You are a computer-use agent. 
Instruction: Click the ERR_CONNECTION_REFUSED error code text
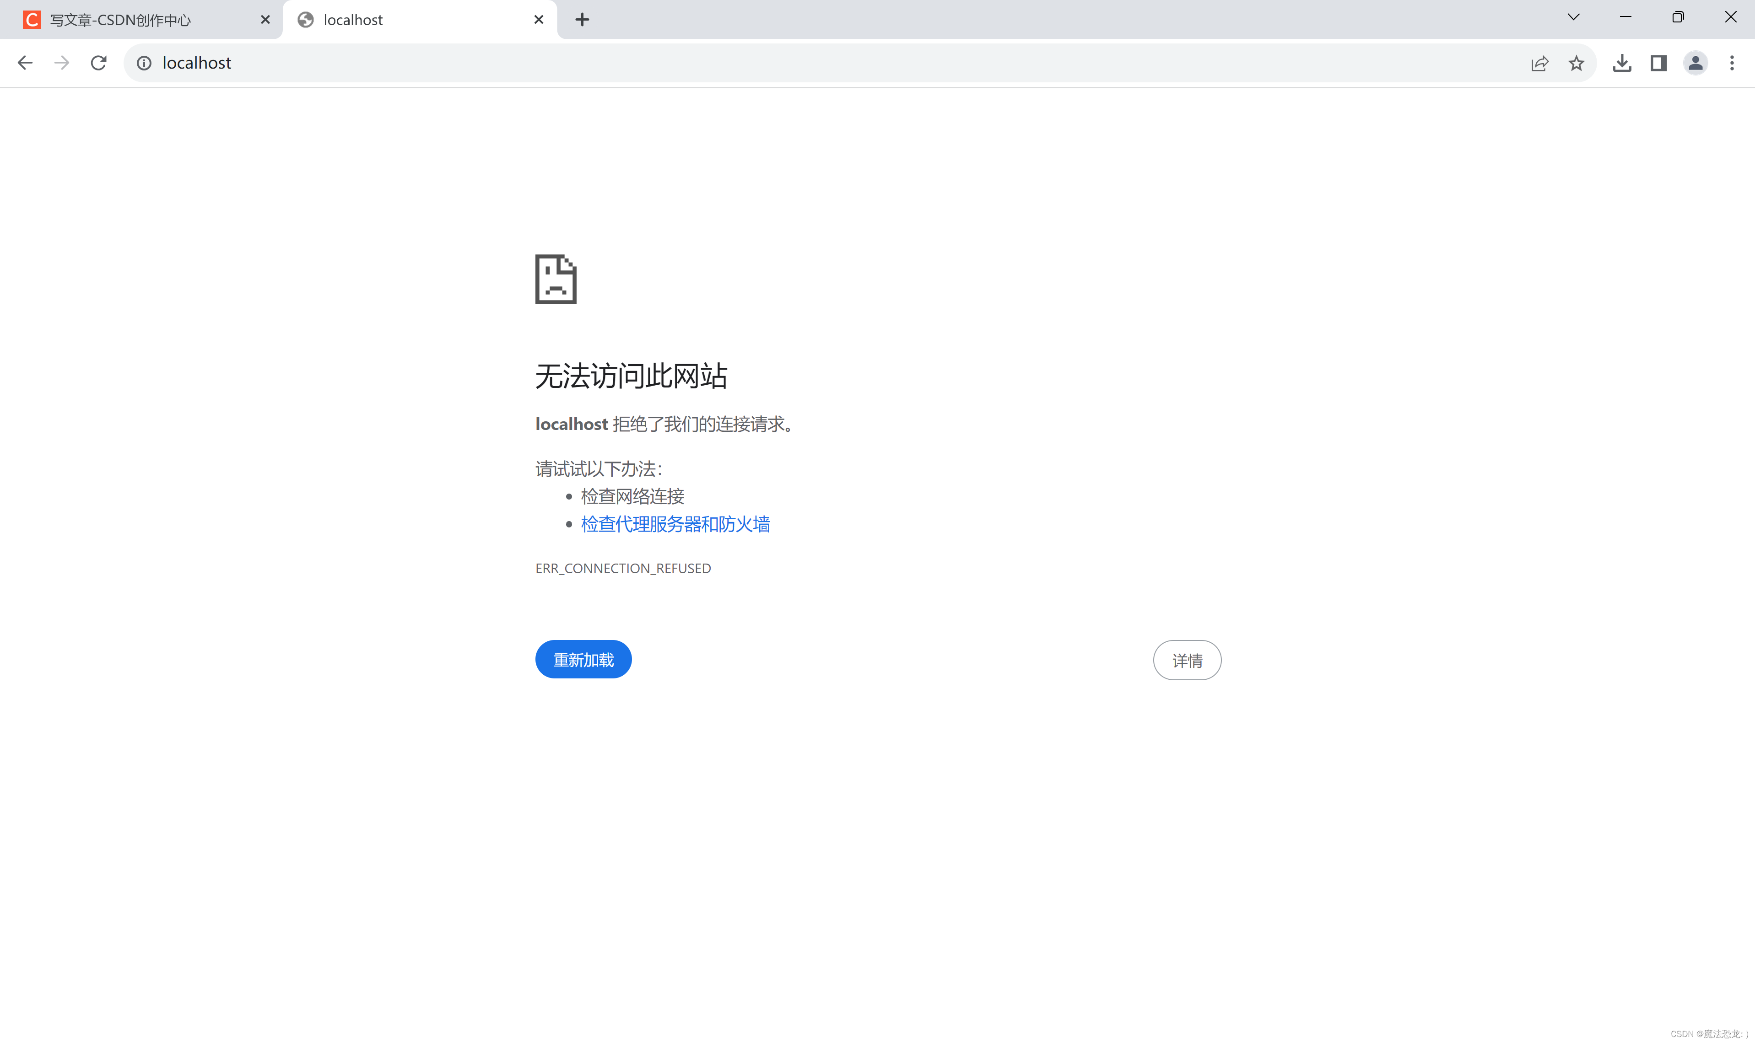pos(623,568)
